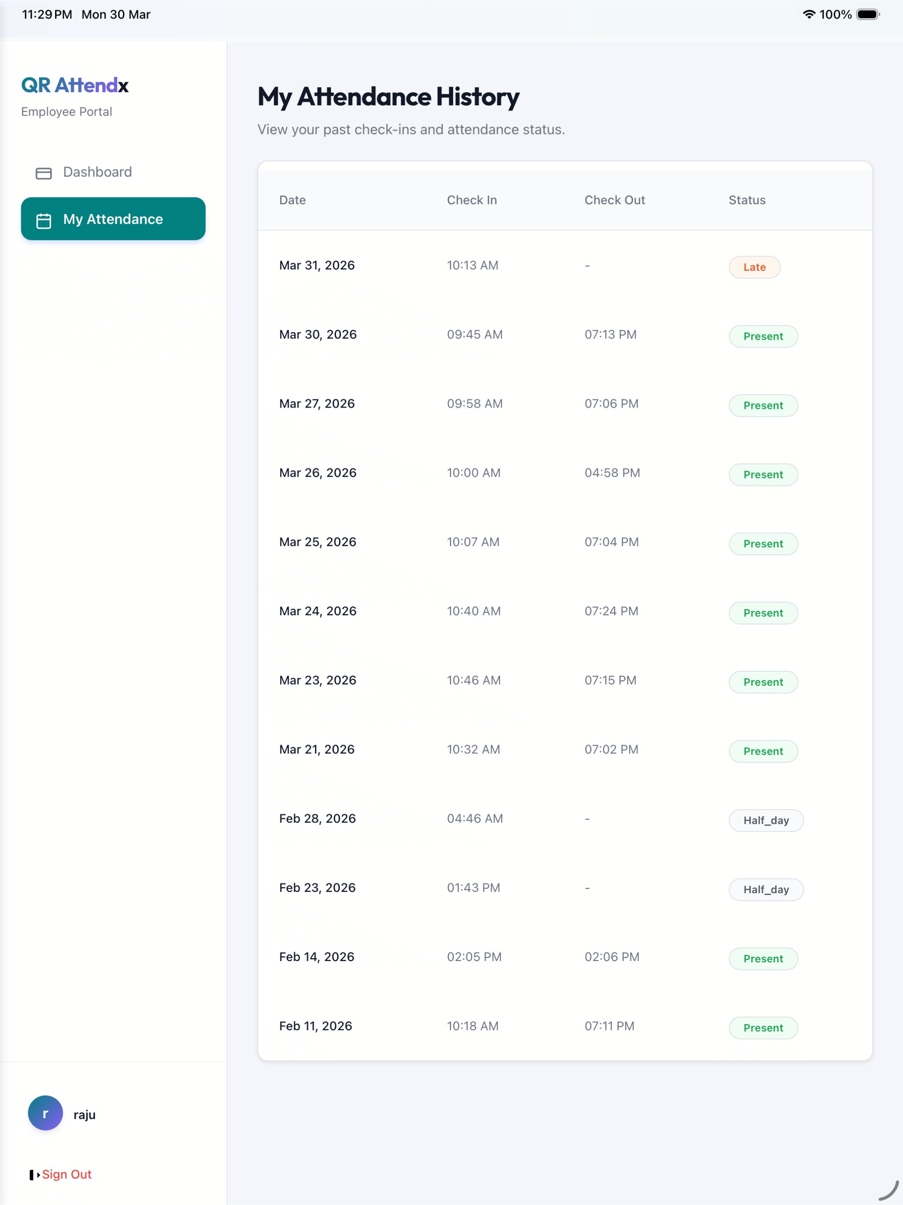Tap the battery indicator icon
The width and height of the screenshot is (903, 1205).
(868, 15)
